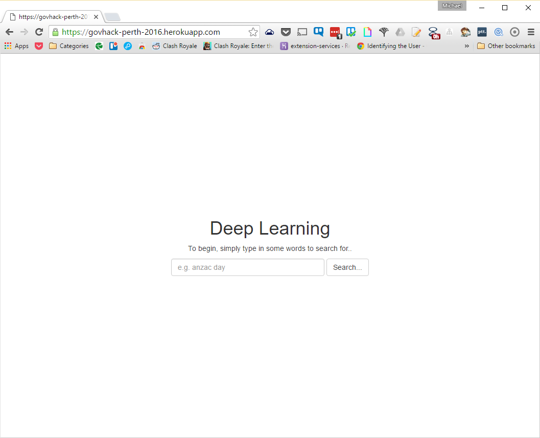Open the Clash Royale reddit bookmark
The height and width of the screenshot is (438, 540).
point(175,46)
